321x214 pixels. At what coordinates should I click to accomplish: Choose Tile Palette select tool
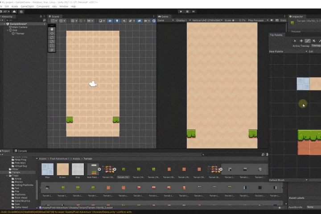[295, 41]
